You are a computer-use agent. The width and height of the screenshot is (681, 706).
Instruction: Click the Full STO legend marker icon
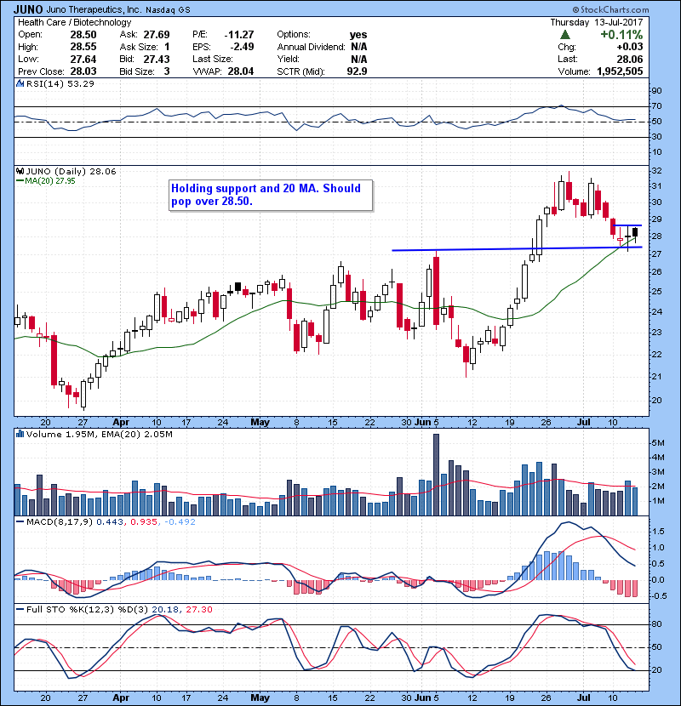click(20, 610)
